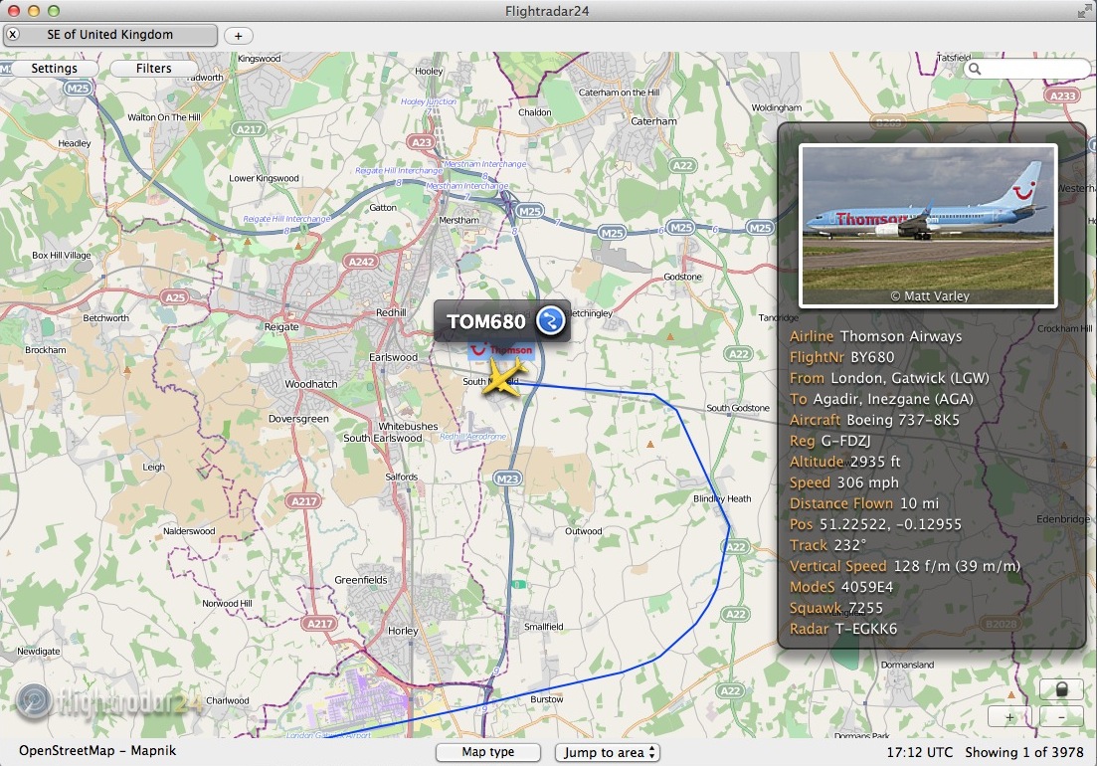Open the Settings panel

(55, 68)
